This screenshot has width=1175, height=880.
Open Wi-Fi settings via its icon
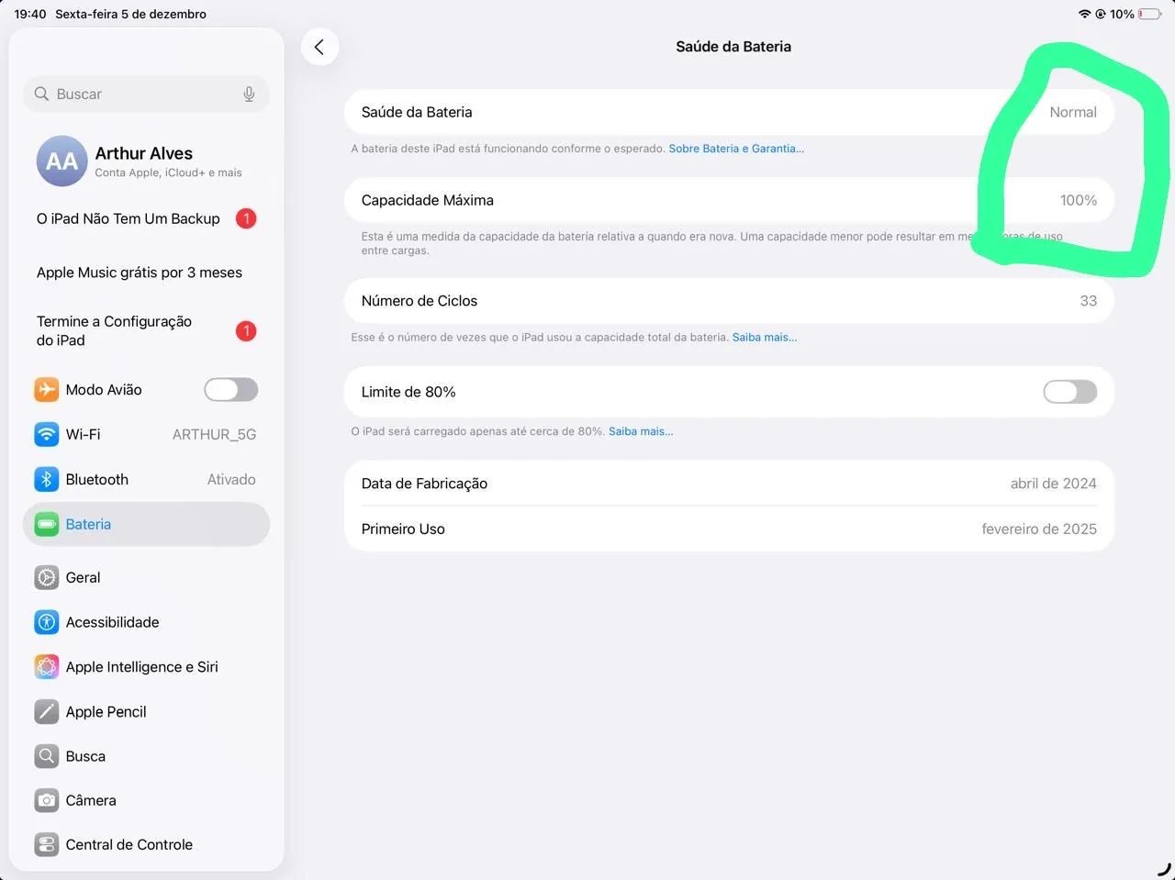pos(47,434)
